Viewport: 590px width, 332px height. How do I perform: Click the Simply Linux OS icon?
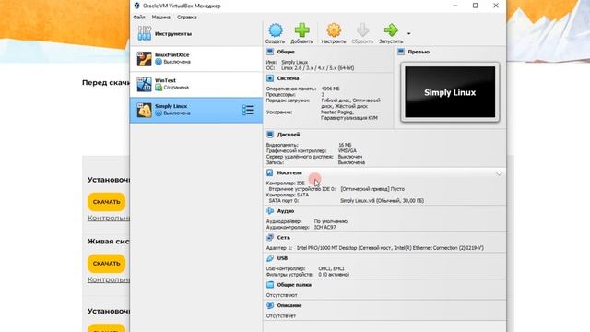coord(144,111)
